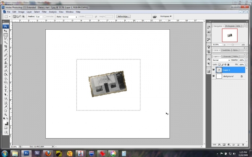This screenshot has height=157, width=252.
Task: Select the Zoom tool
Action: coord(5,115)
